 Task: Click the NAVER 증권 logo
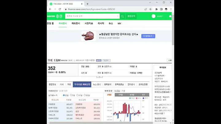click(x=55, y=16)
